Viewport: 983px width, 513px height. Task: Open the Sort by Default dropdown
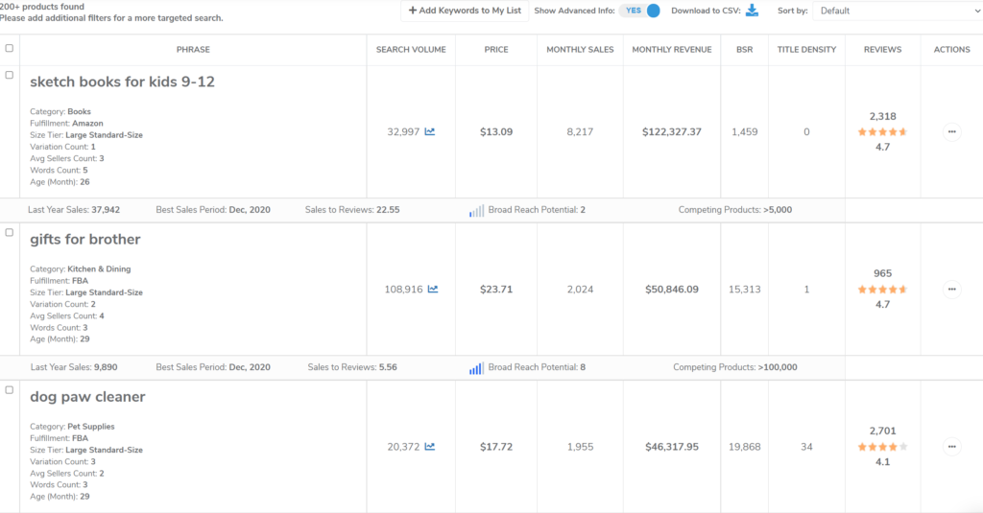[897, 11]
